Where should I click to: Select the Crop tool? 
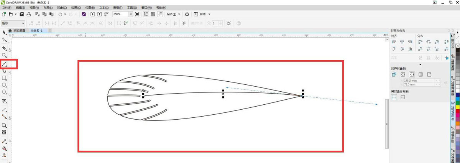(x=5, y=48)
